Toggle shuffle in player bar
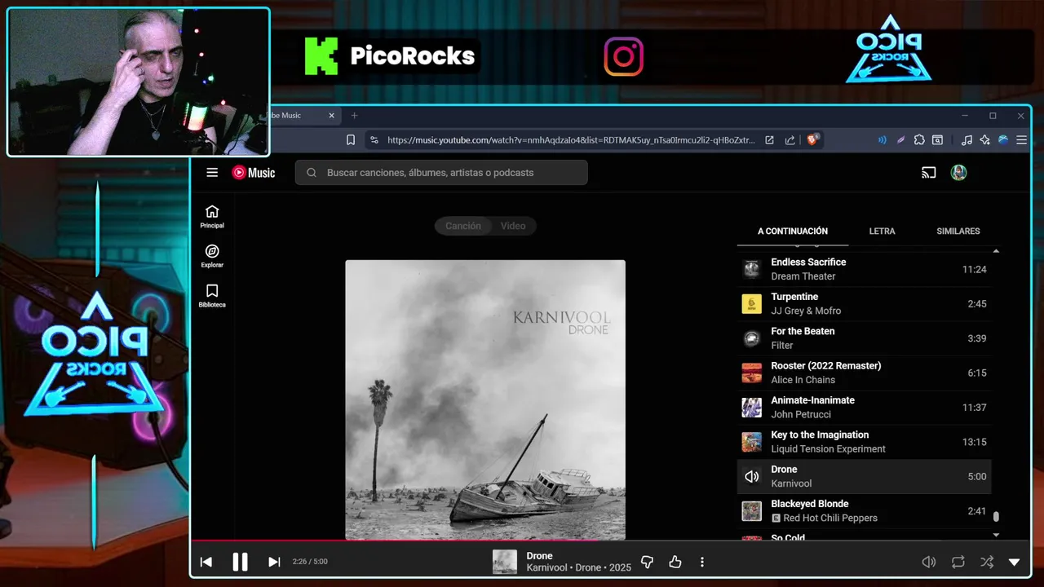1044x587 pixels. coord(987,562)
